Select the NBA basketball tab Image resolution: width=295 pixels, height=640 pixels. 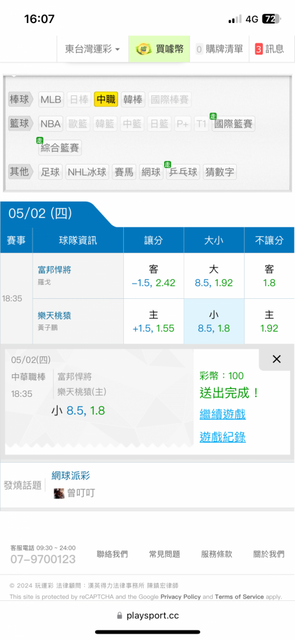tap(51, 124)
